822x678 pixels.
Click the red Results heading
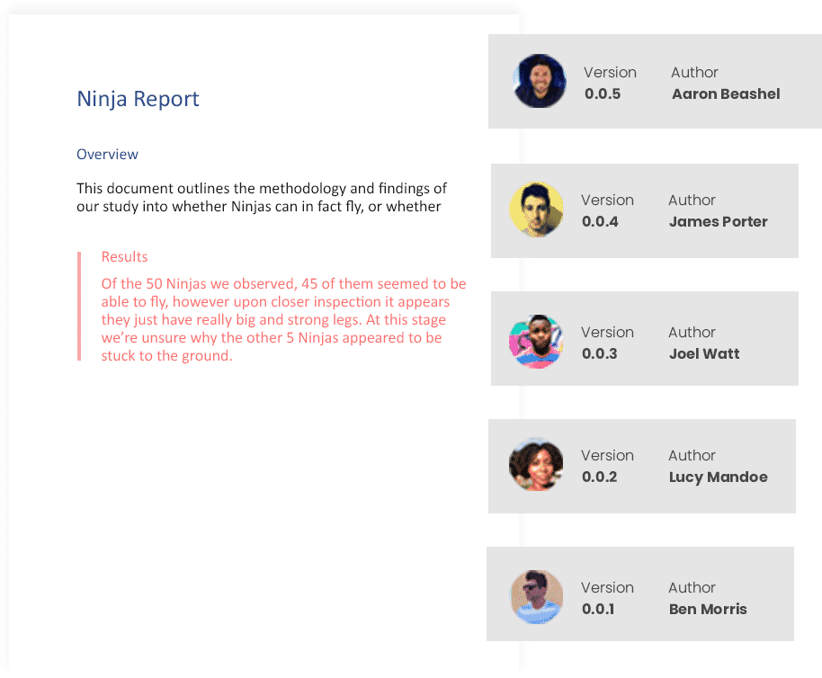(124, 257)
